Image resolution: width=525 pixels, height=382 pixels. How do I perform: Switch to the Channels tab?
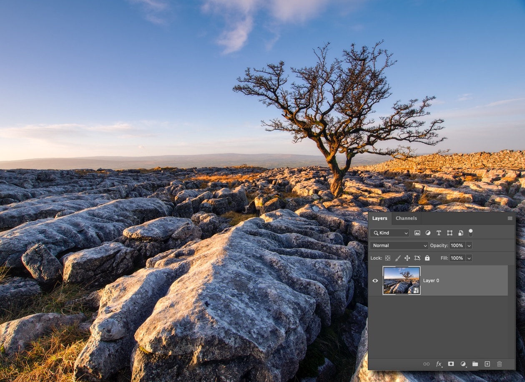406,218
